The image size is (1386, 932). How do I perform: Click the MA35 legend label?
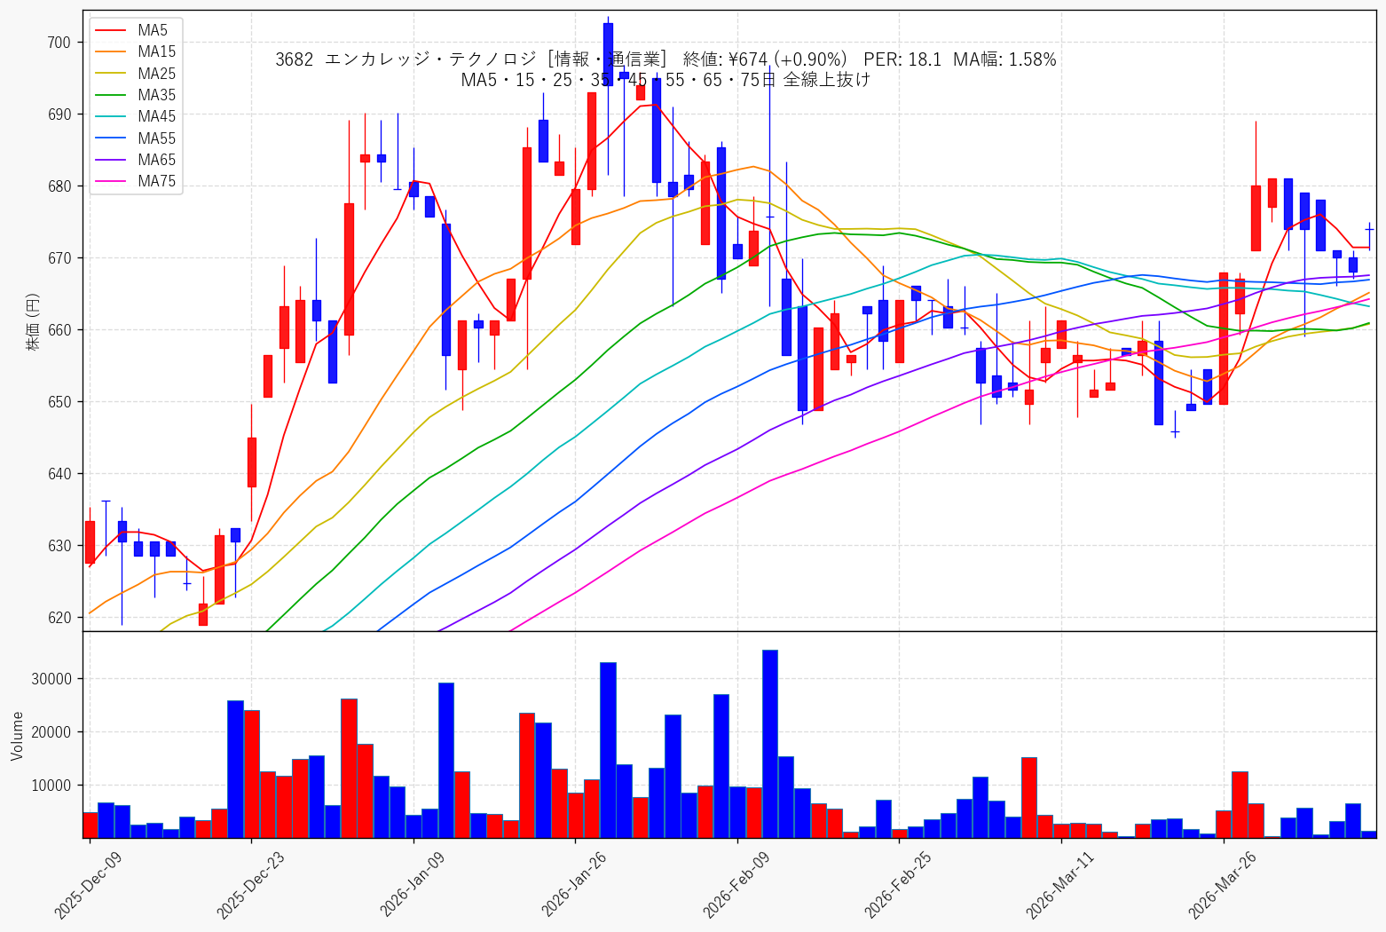coord(156,95)
